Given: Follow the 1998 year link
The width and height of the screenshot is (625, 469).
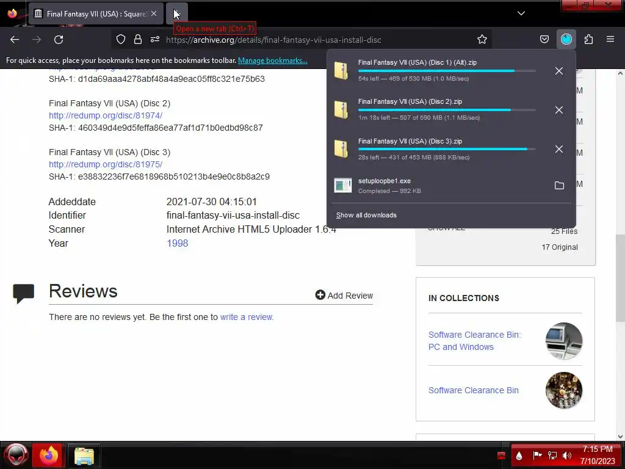Looking at the screenshot, I should pos(178,243).
